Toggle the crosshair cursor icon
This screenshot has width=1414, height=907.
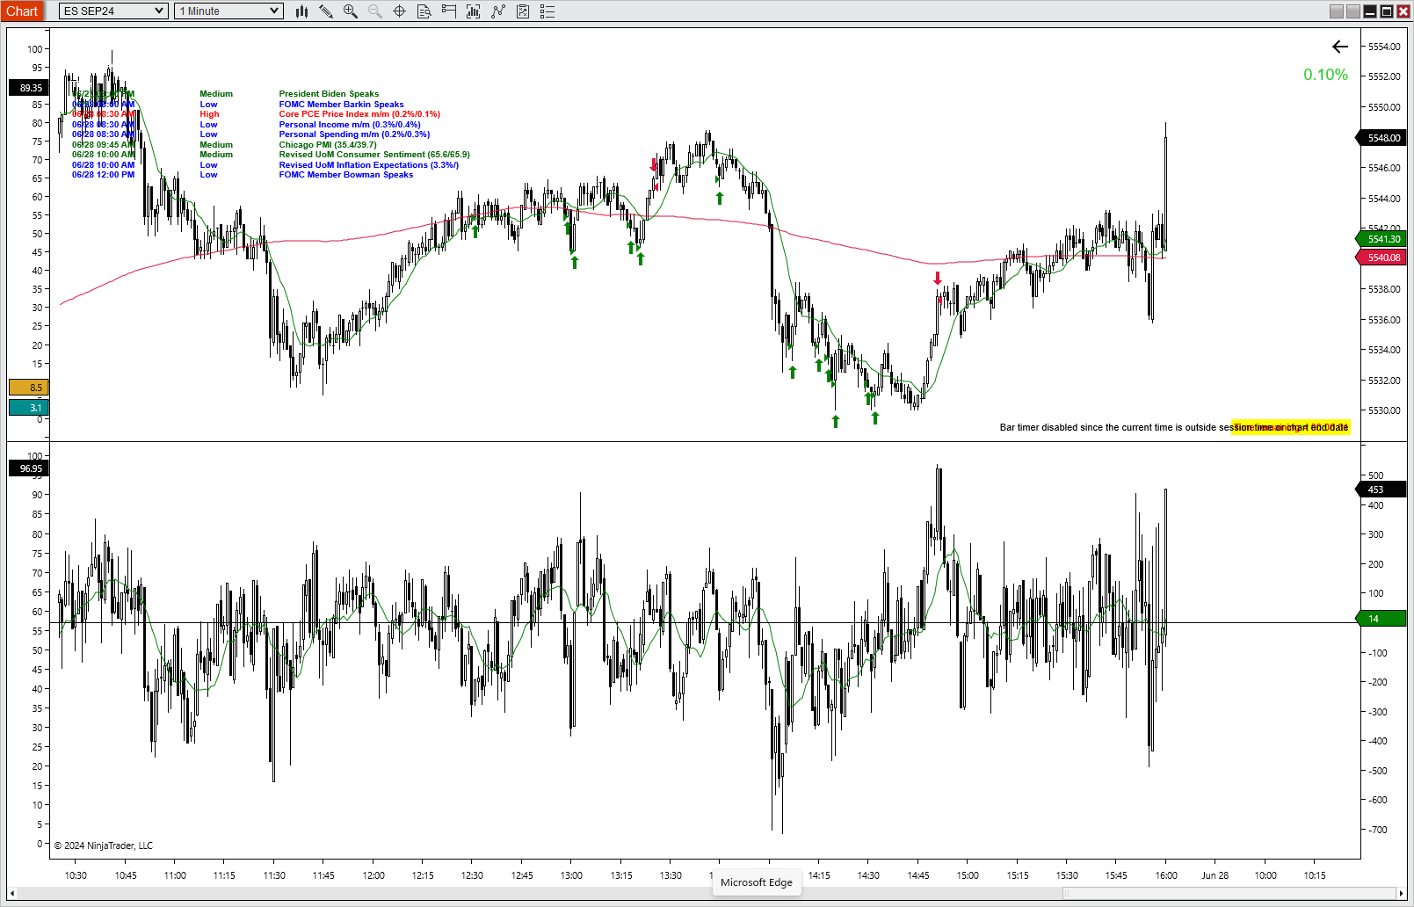[399, 11]
